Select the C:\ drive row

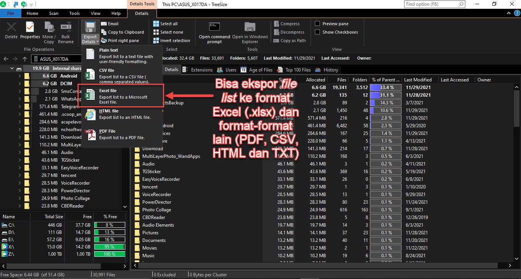point(64,225)
